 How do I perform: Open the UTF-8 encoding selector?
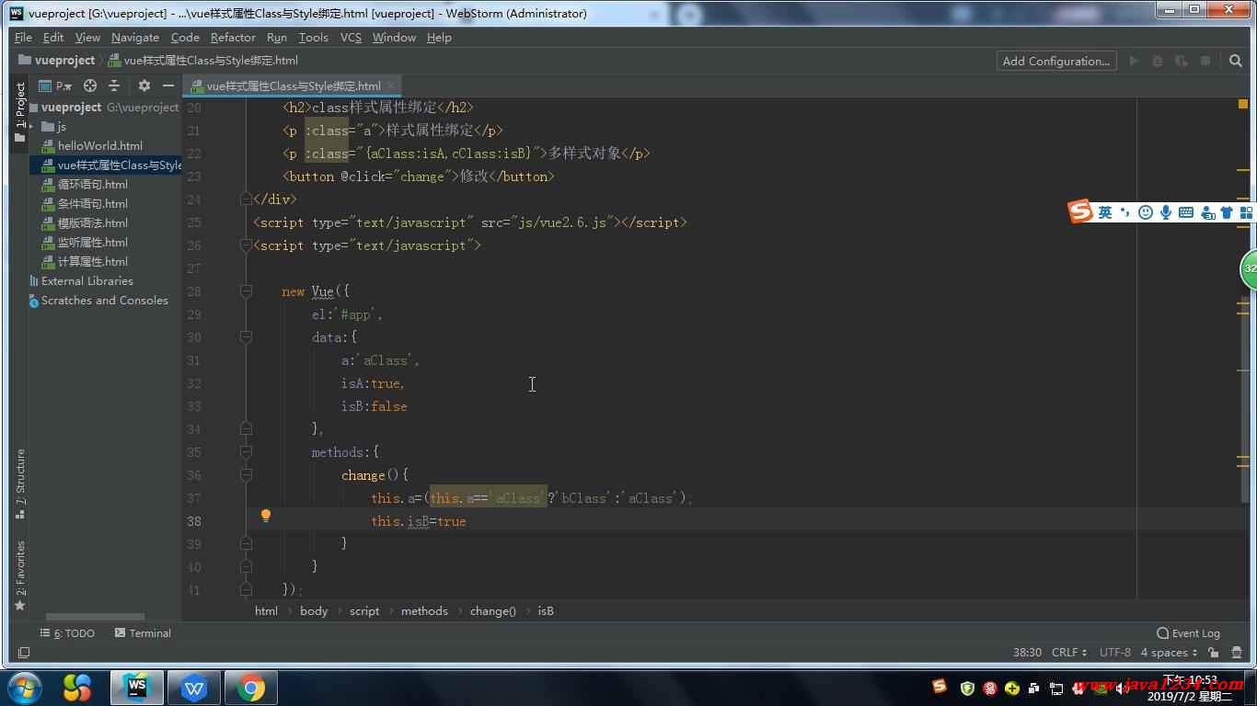1114,653
